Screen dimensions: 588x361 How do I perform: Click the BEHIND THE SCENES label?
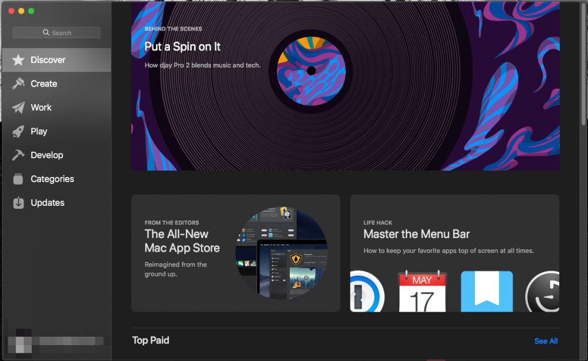tap(173, 29)
